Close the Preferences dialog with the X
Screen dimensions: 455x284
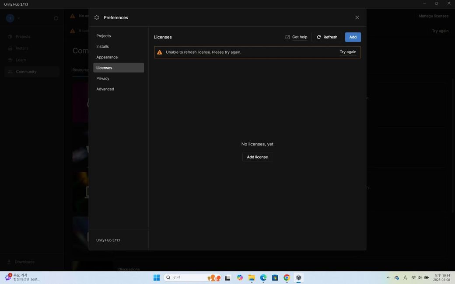357,17
